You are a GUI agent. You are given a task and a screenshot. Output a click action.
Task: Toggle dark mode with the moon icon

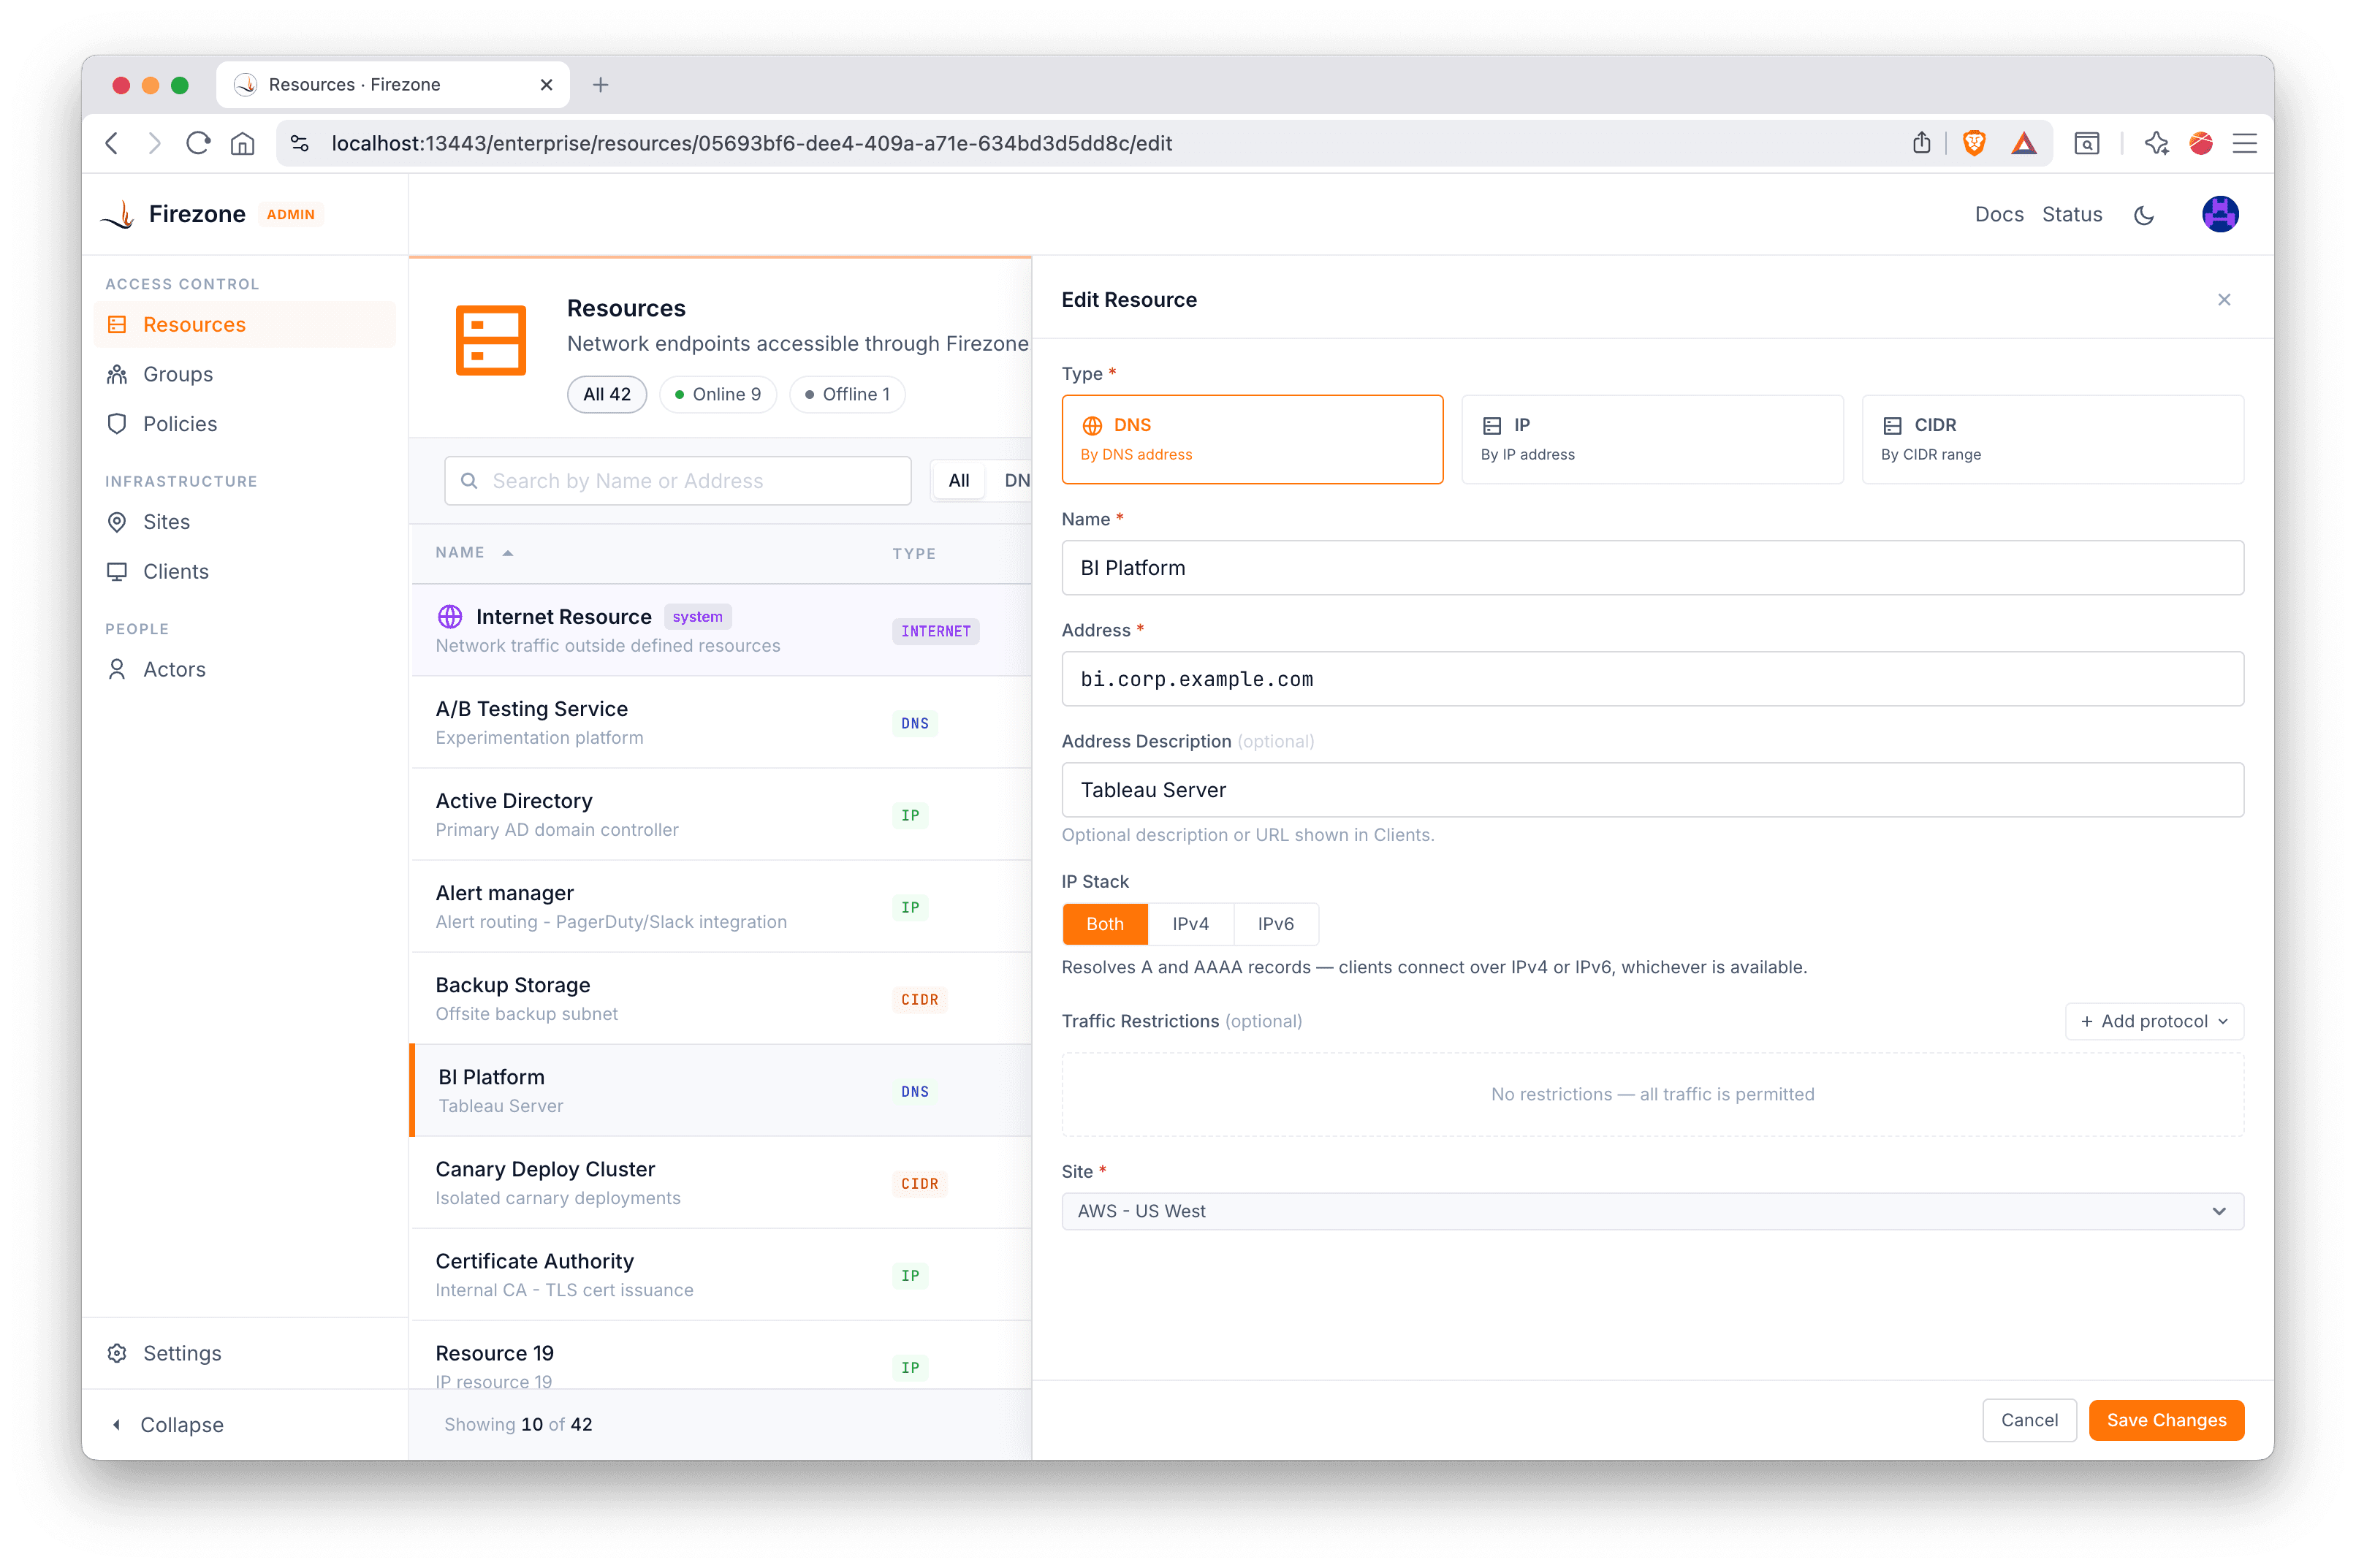pos(2144,214)
